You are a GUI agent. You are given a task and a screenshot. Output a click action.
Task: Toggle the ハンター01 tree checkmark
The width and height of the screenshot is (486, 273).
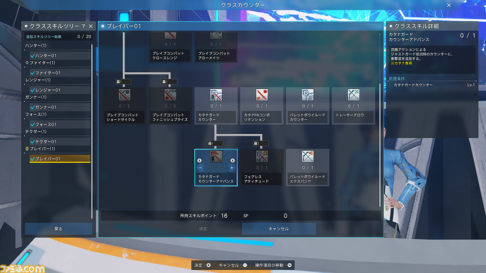point(32,56)
